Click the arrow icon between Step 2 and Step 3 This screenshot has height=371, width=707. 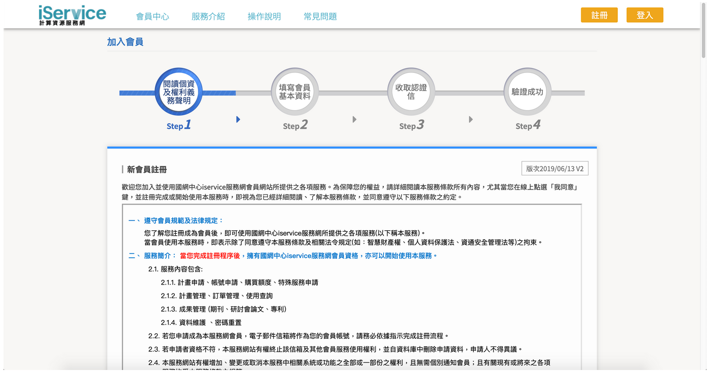[x=354, y=119]
